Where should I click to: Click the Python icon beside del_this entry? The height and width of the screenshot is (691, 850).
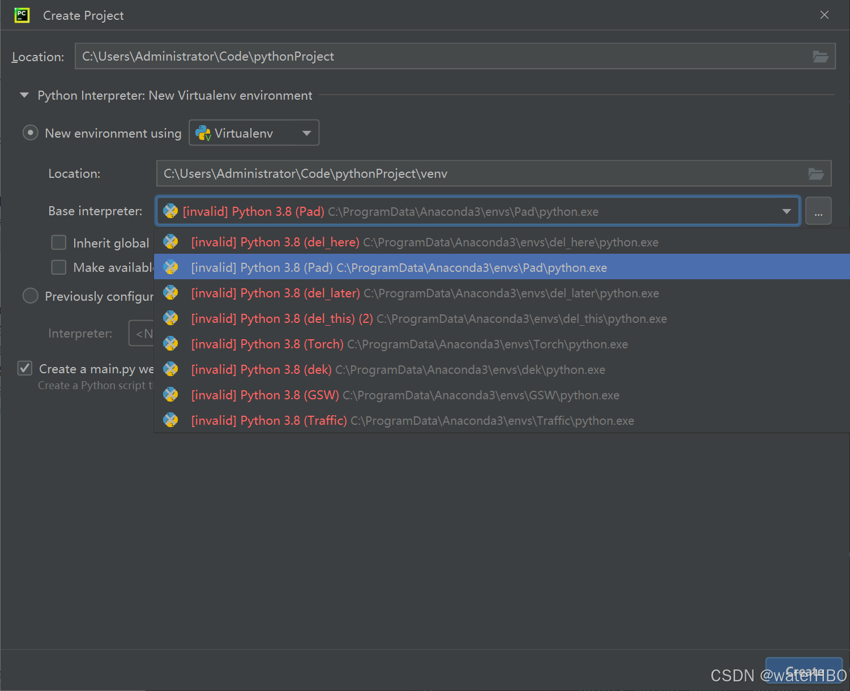click(x=170, y=318)
